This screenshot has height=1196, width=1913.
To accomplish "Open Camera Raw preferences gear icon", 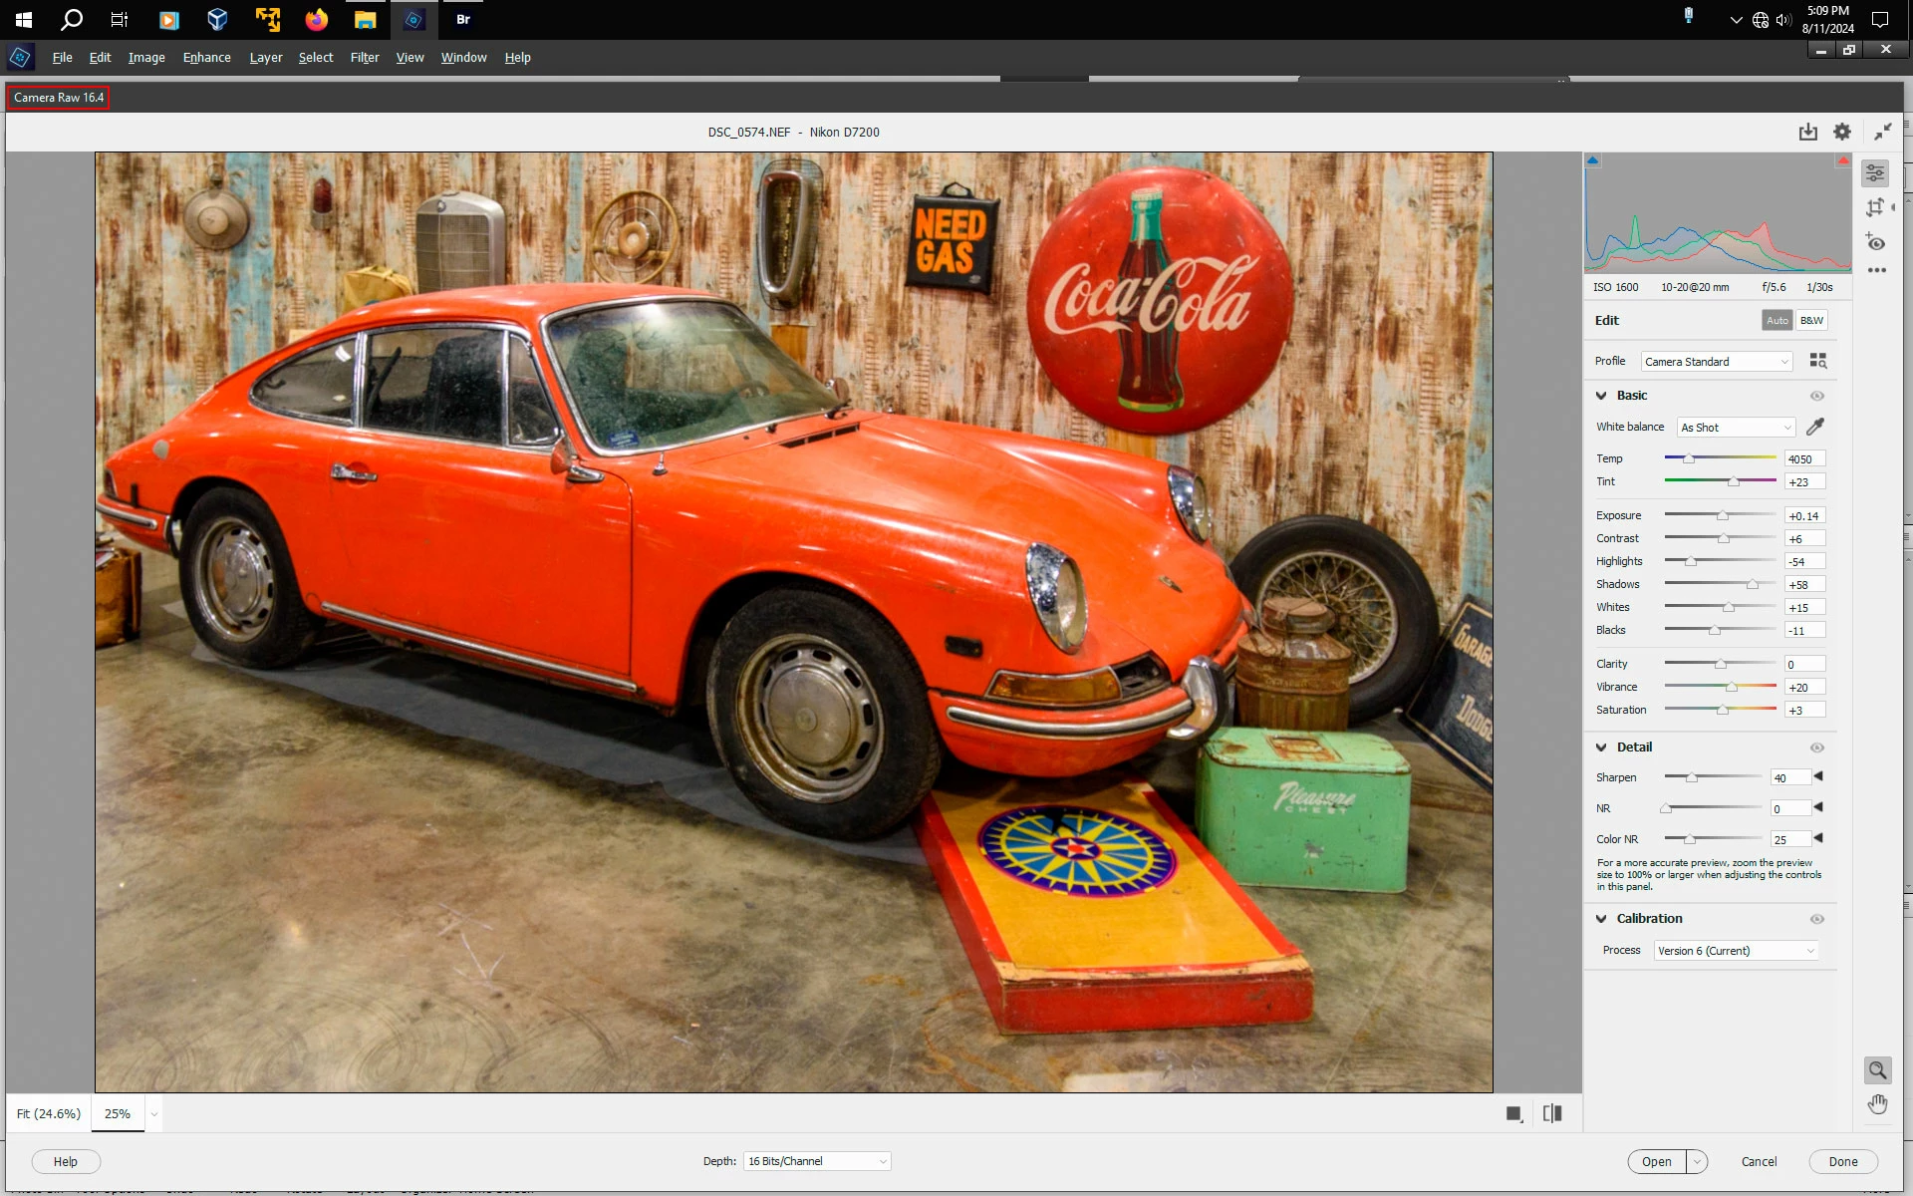I will pos(1842,132).
